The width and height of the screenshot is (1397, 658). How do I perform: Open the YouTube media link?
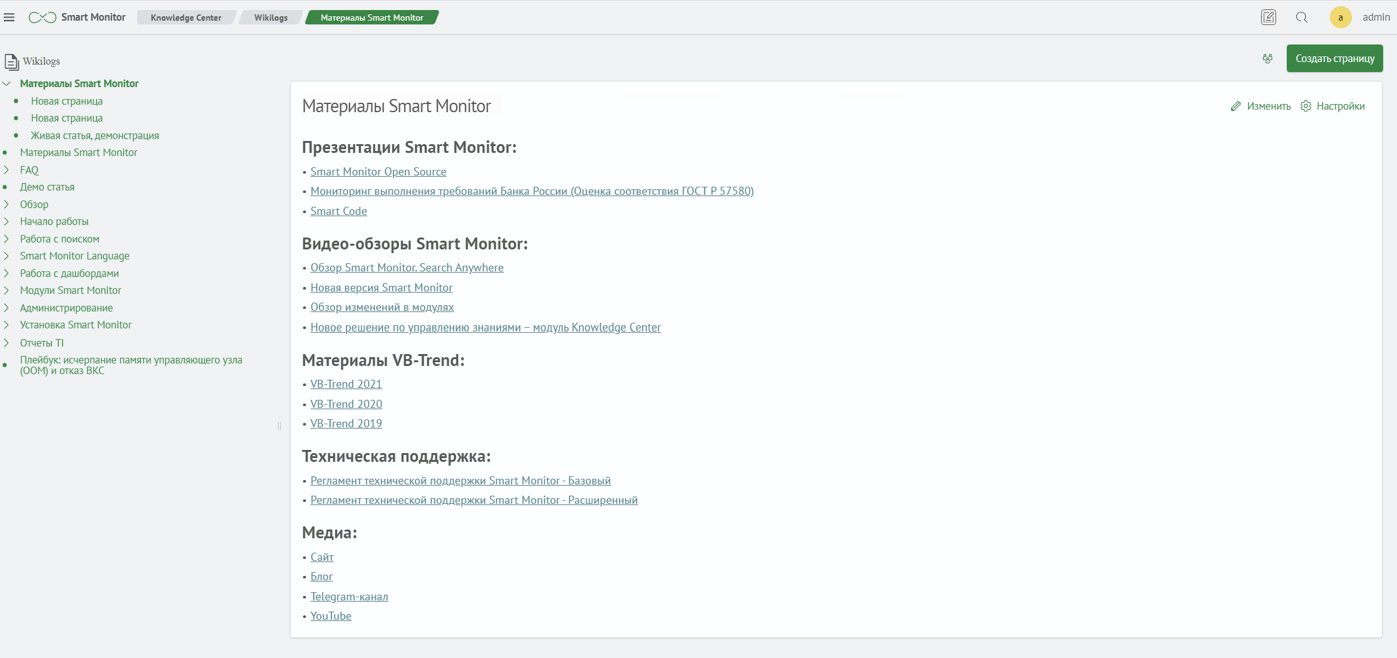tap(331, 616)
